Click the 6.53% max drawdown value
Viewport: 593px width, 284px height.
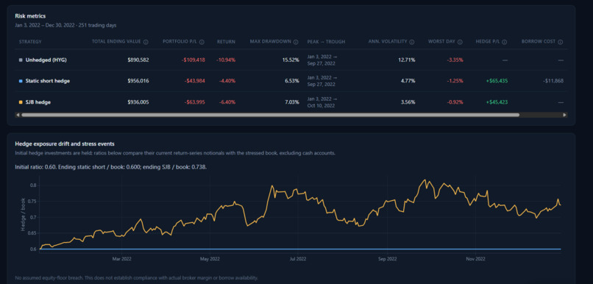292,81
